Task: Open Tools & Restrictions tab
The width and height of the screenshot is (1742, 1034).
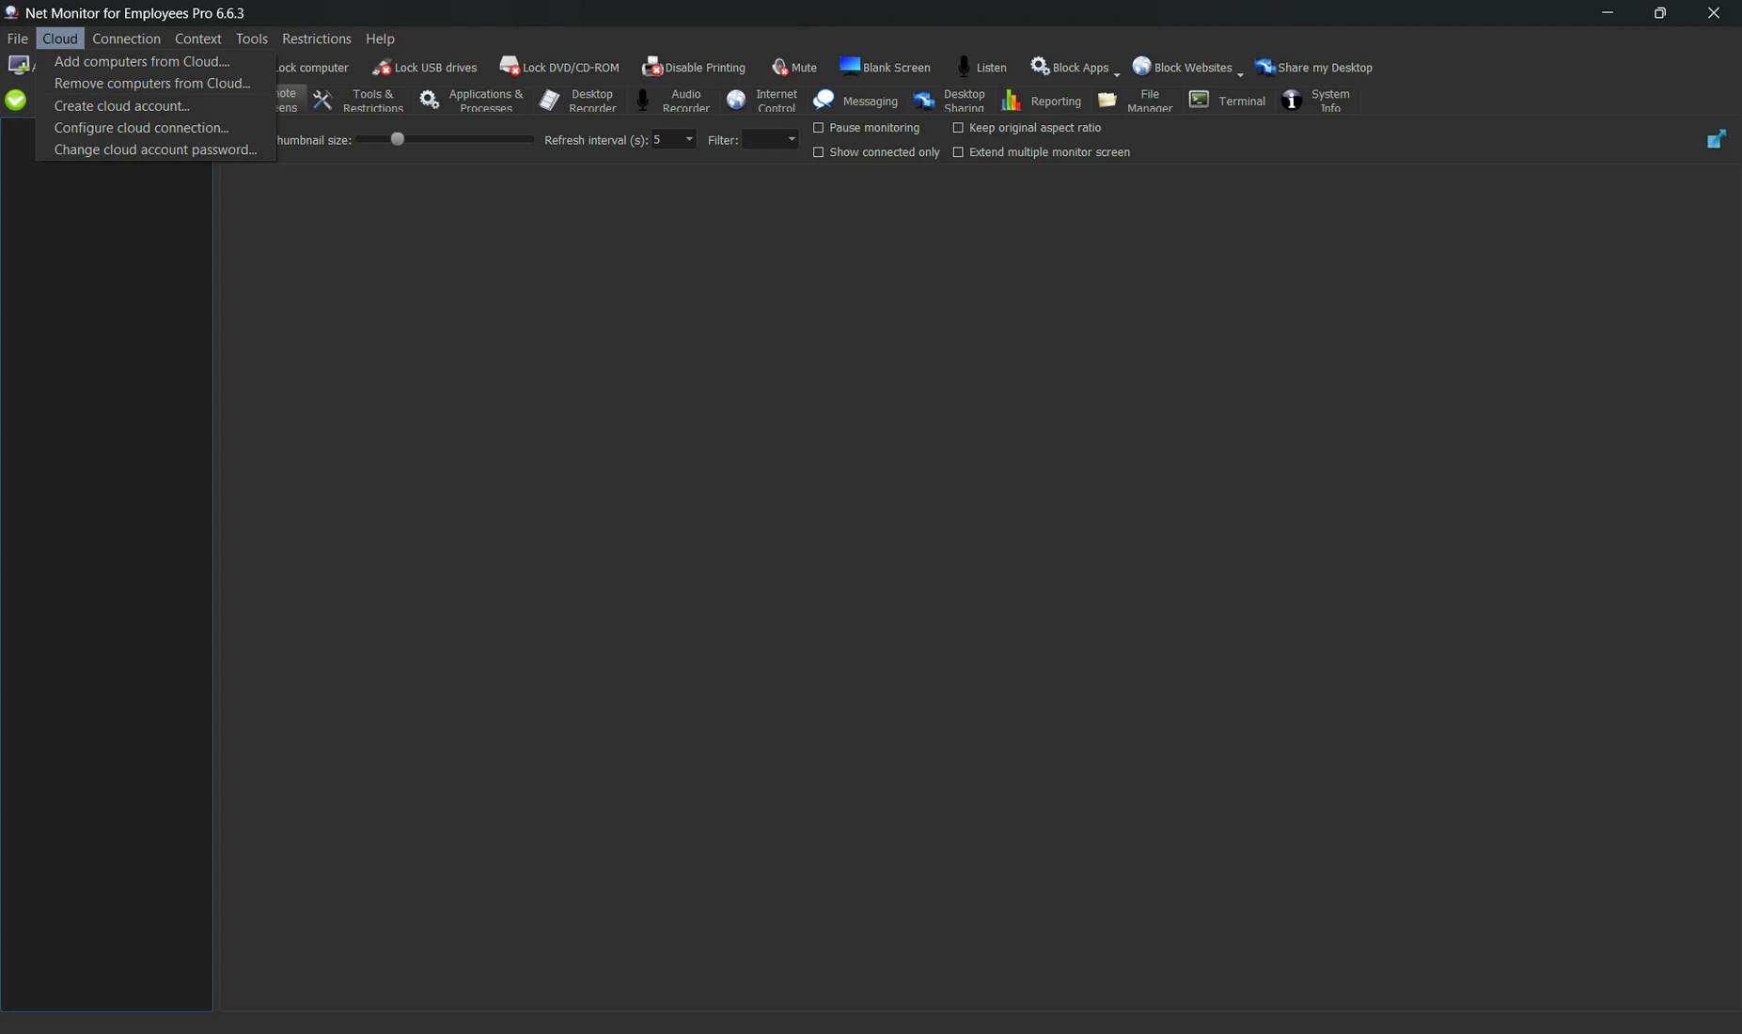Action: tap(359, 101)
